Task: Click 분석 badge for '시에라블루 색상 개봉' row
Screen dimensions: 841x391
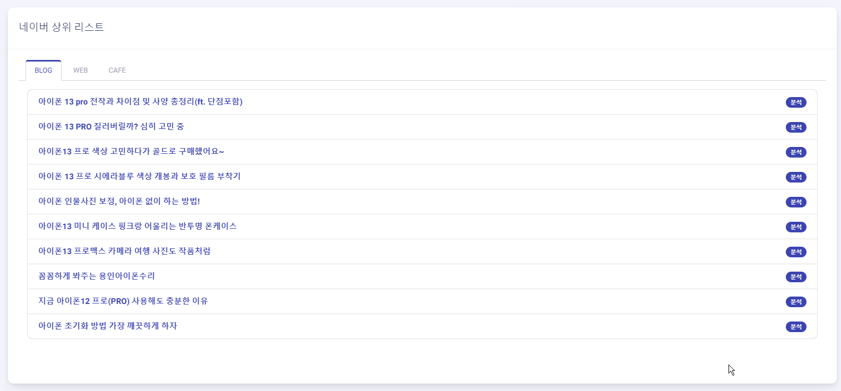Action: [x=796, y=177]
